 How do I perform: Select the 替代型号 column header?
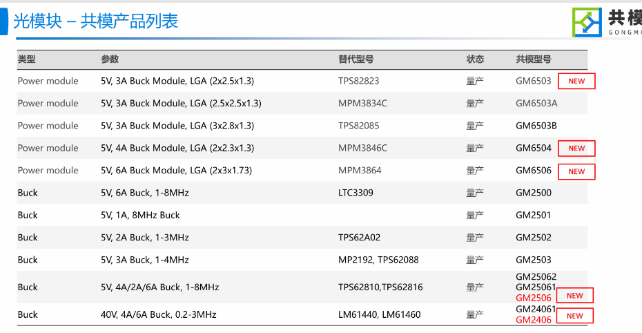(356, 59)
